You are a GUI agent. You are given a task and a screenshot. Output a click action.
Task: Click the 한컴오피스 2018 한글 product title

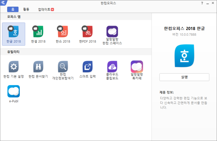coord(184,28)
